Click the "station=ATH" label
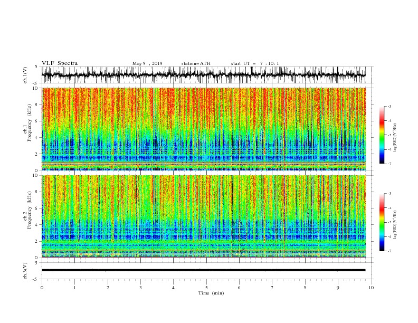This screenshot has height=323, width=418. pyautogui.click(x=196, y=63)
